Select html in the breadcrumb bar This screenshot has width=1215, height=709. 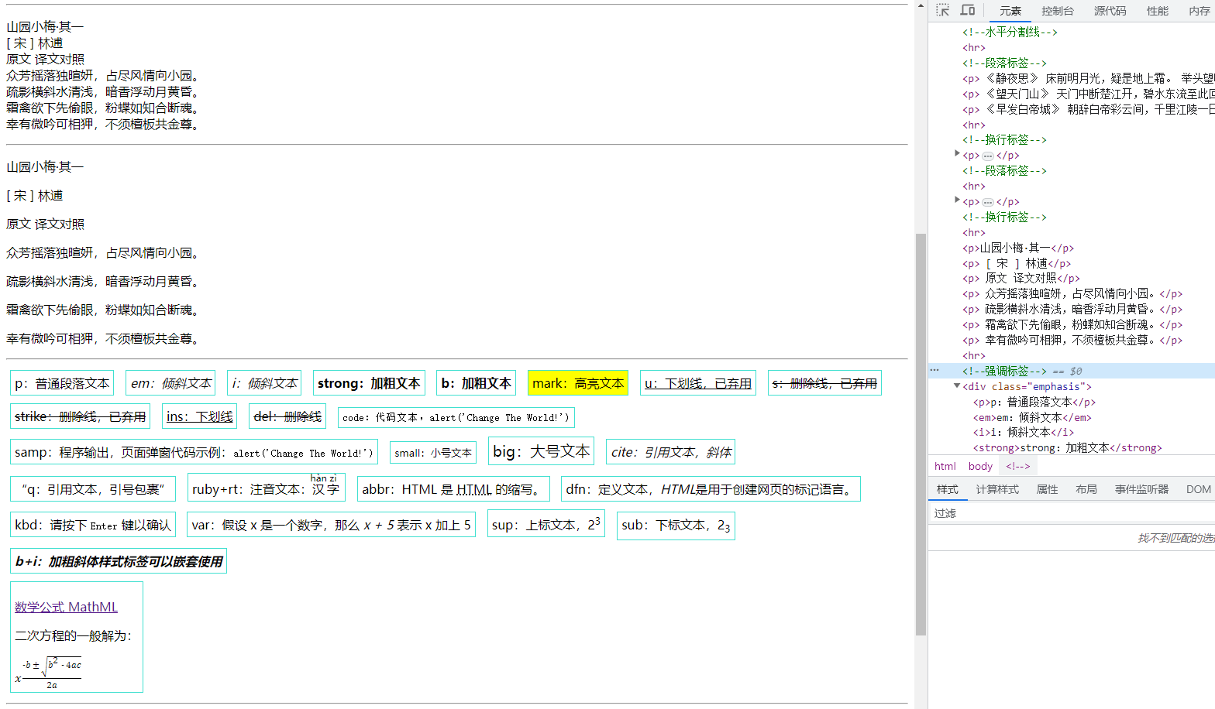(945, 466)
